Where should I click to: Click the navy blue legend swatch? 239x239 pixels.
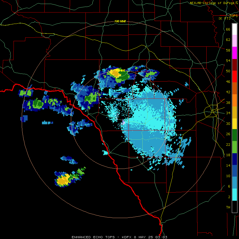[x=234, y=159]
